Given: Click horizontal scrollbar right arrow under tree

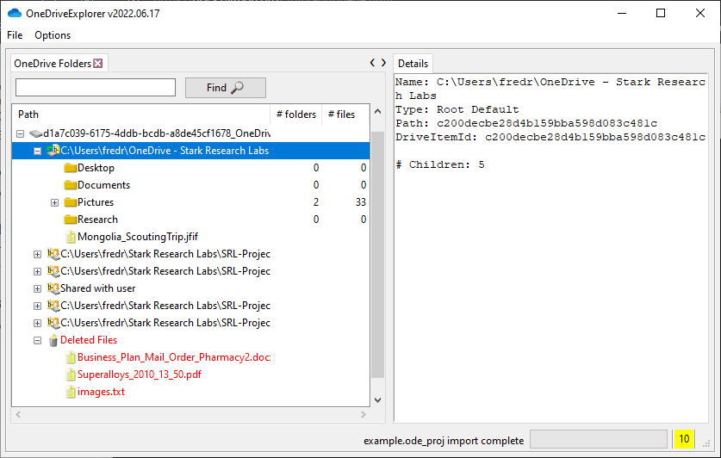Looking at the screenshot, I should coord(364,414).
